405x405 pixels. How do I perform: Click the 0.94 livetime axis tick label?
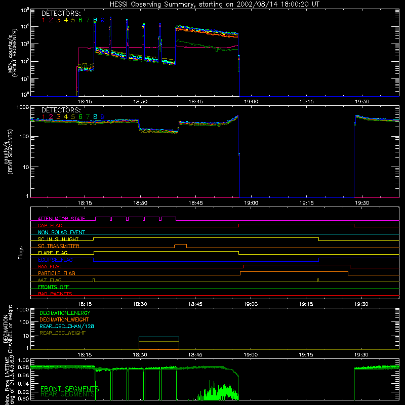point(23,383)
